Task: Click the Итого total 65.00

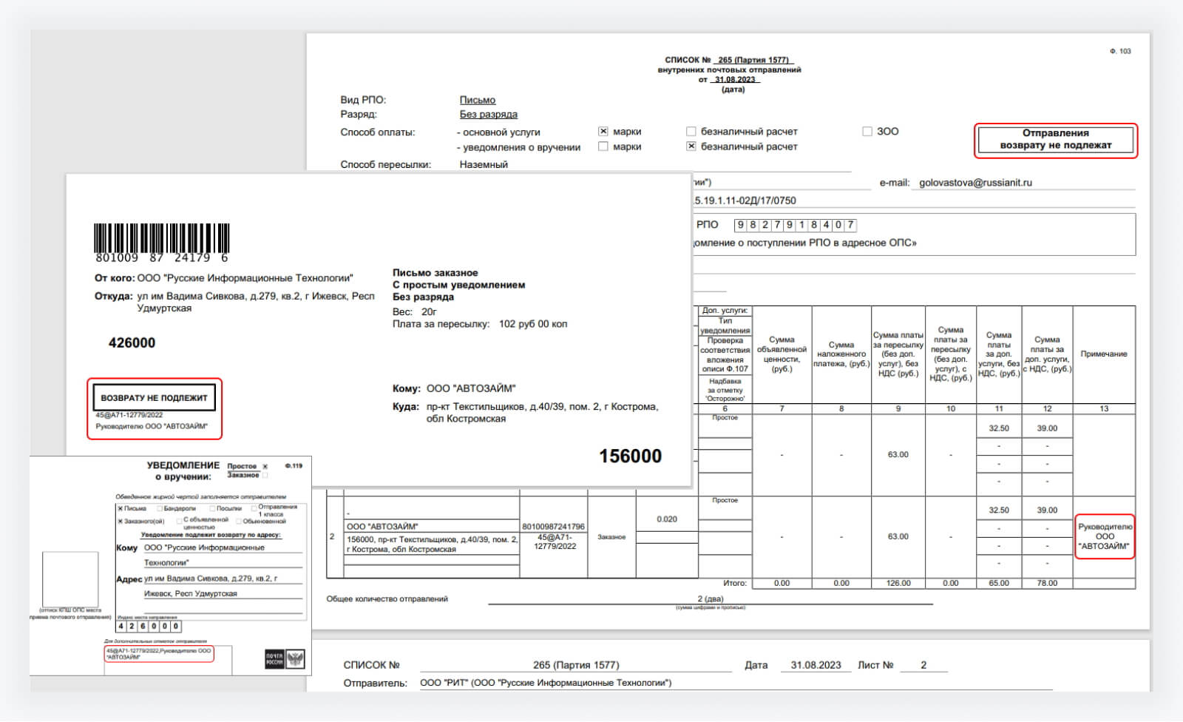Action: (x=999, y=583)
